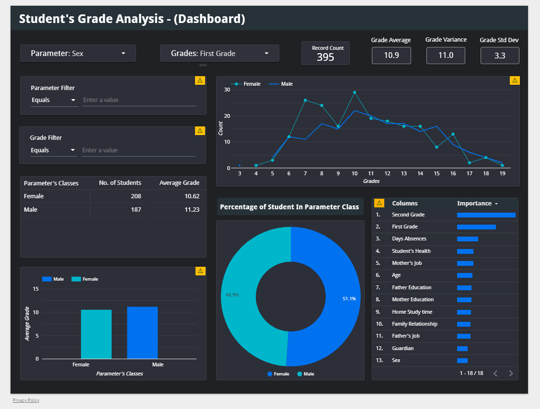Click the warning icon on the Average Grade bar chart
Screen dimensions: 540x409
200,271
